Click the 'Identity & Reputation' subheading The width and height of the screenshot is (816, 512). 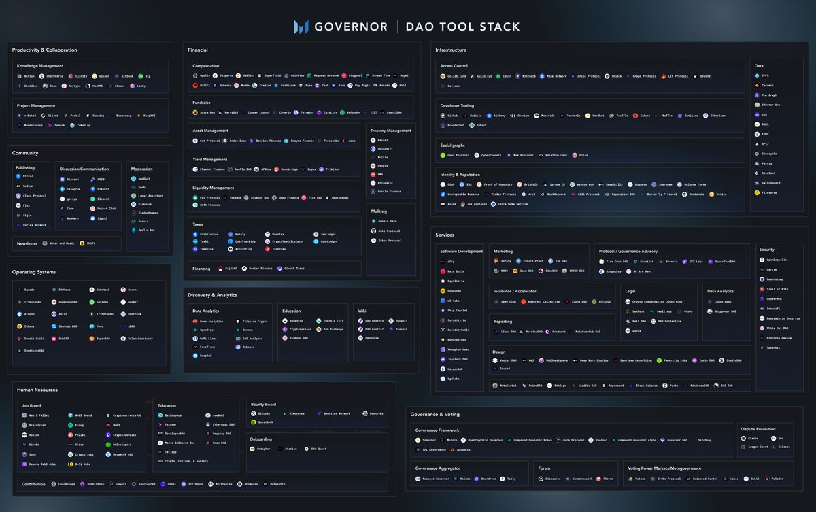460,175
